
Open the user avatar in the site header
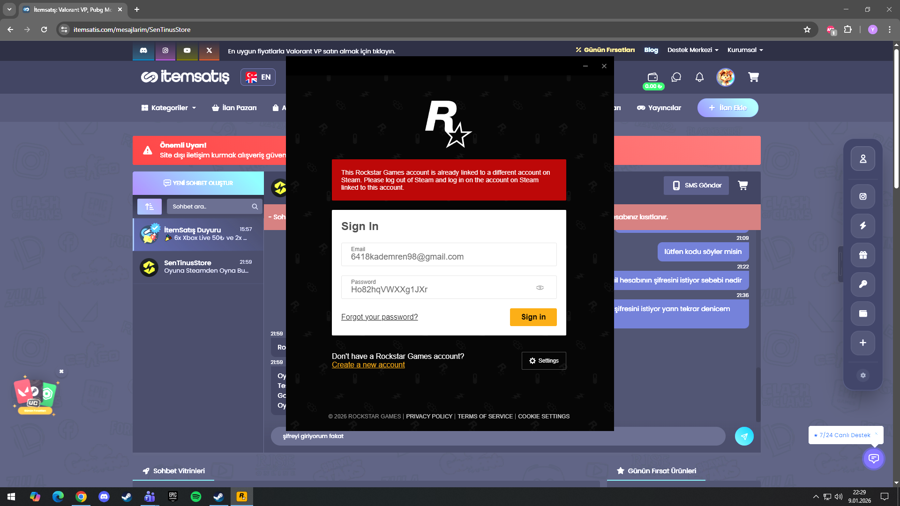725,77
